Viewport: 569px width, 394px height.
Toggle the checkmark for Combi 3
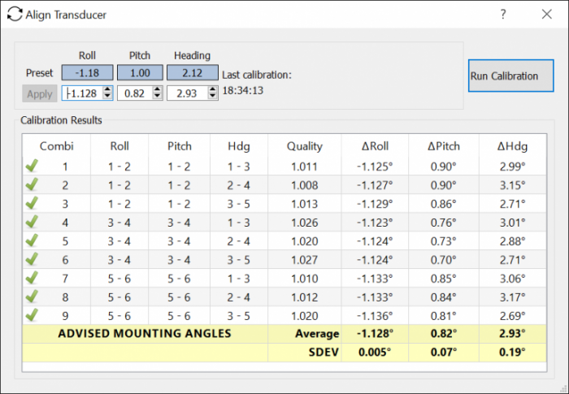point(32,203)
